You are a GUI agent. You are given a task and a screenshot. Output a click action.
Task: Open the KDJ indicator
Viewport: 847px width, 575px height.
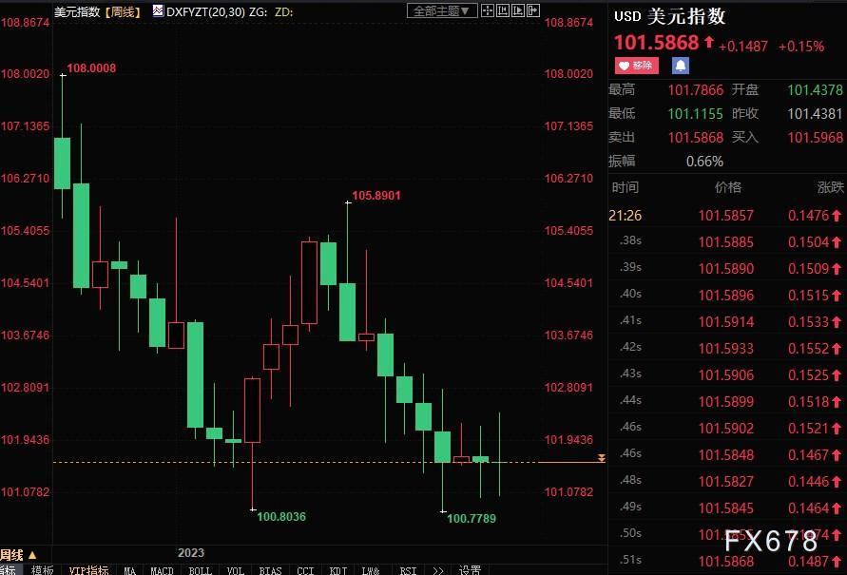[x=338, y=570]
